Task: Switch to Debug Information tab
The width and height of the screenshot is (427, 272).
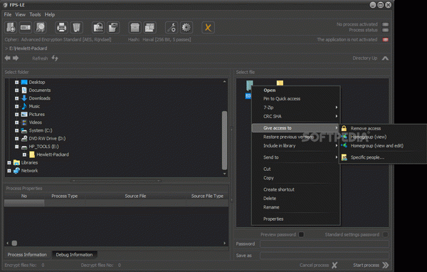Action: click(x=74, y=255)
